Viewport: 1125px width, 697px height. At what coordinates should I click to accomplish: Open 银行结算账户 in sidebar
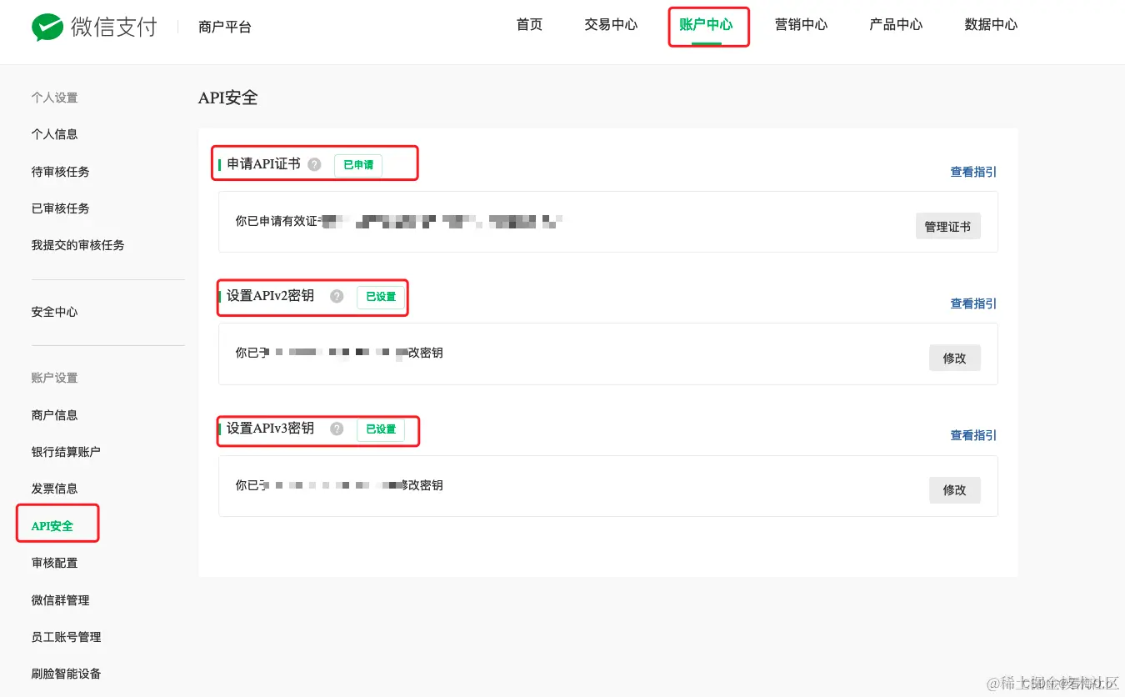pos(66,452)
